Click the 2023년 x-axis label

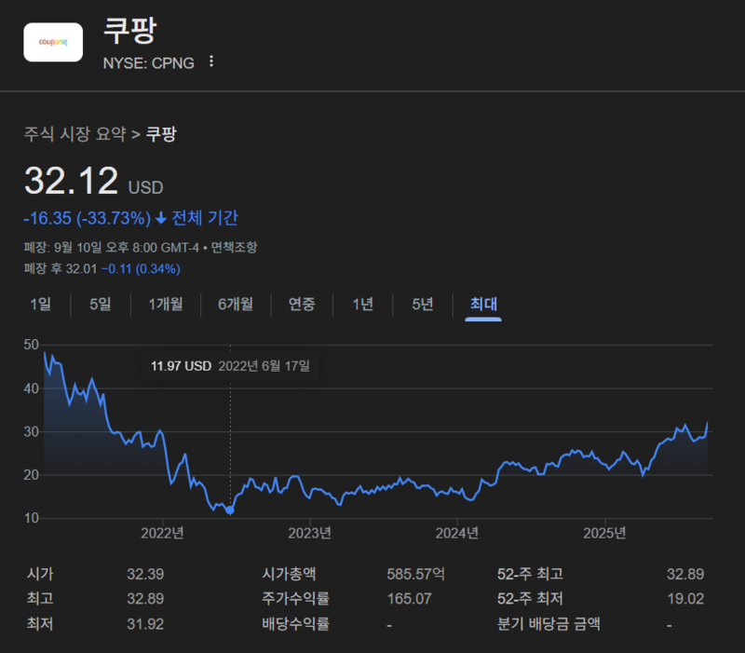click(310, 533)
